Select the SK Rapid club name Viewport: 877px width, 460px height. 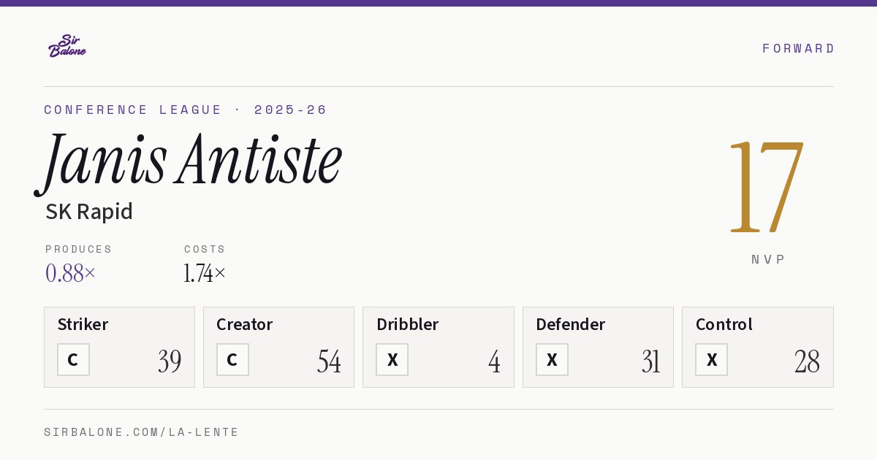[89, 212]
